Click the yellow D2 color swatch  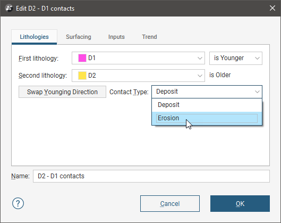point(82,76)
